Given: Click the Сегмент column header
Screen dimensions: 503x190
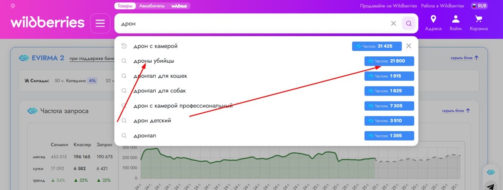Looking at the screenshot, I should pyautogui.click(x=60, y=145).
